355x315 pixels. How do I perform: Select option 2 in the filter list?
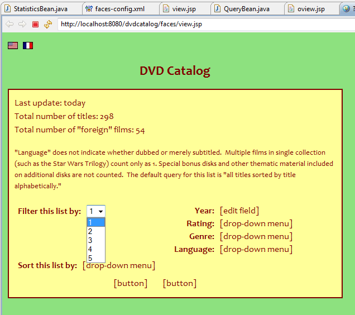96,231
